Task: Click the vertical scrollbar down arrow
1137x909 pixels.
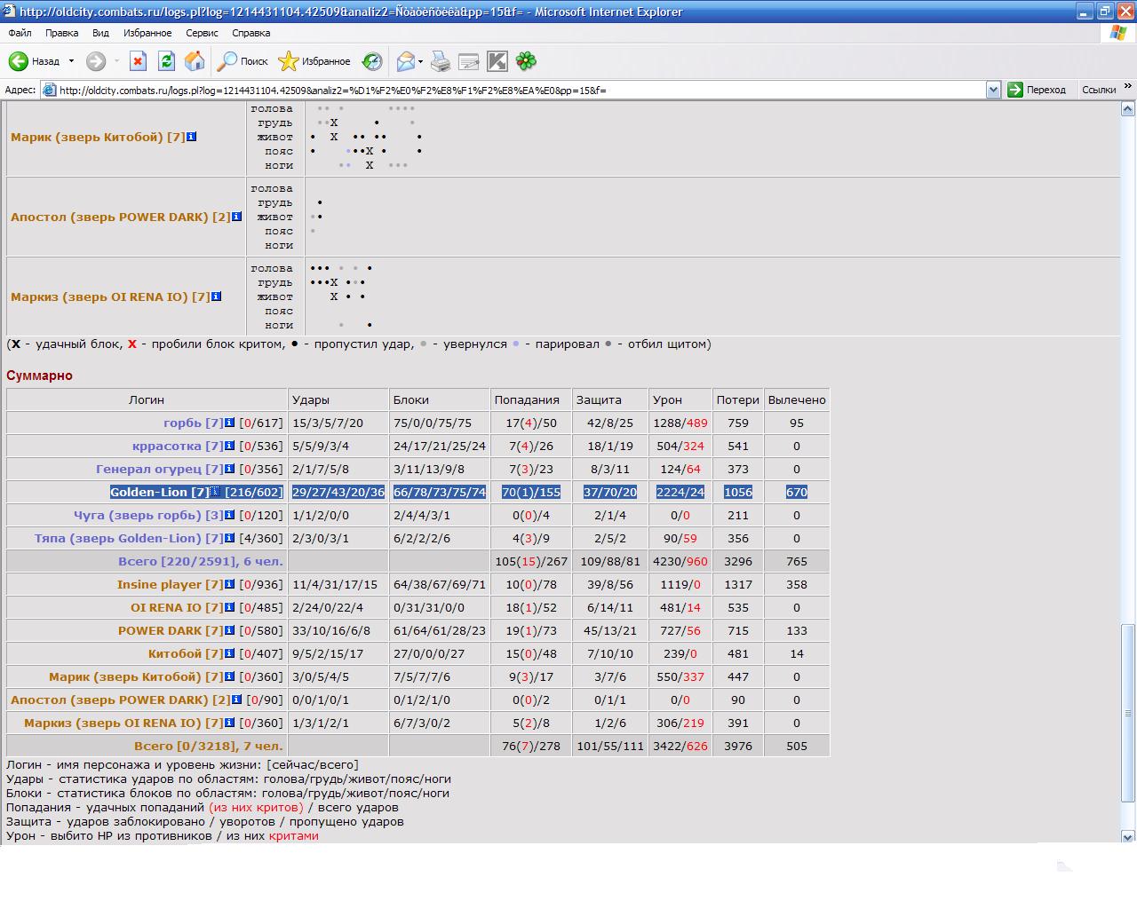Action: pos(1128,836)
